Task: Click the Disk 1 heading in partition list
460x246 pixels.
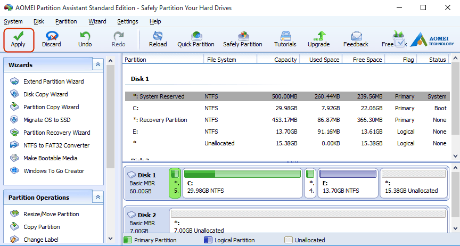Action: [139, 79]
